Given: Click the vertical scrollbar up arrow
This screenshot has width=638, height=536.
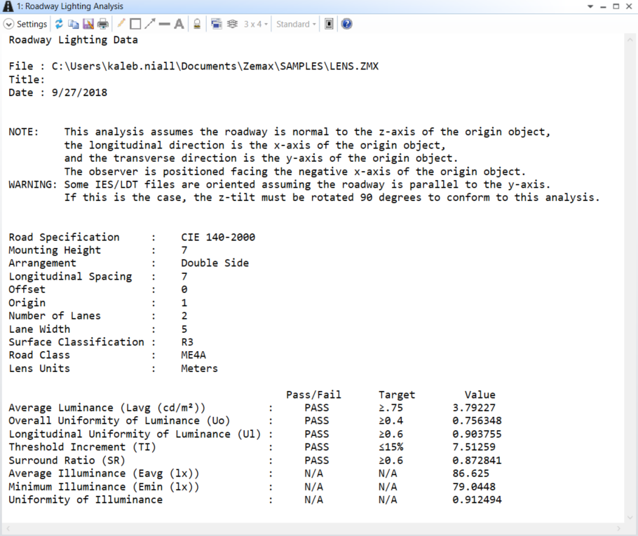Looking at the screenshot, I should coord(630,40).
